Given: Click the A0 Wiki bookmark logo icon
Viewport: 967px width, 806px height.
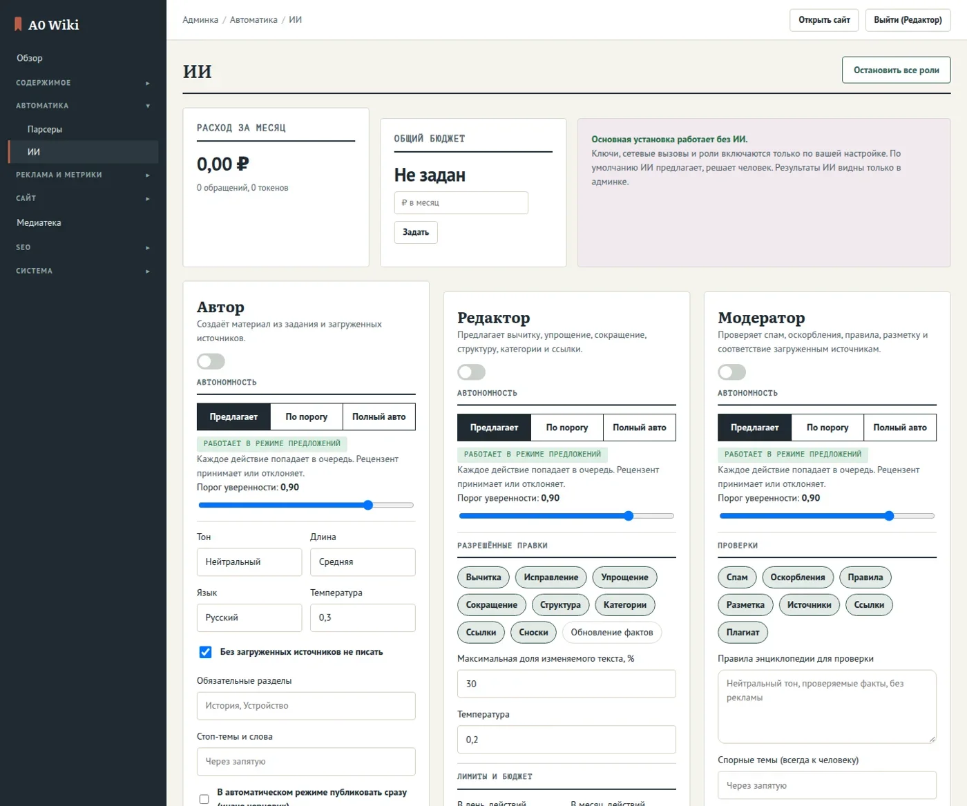Looking at the screenshot, I should (19, 24).
